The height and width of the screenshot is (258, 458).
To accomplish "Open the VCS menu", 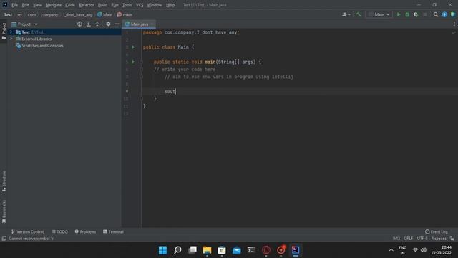I will click(140, 5).
